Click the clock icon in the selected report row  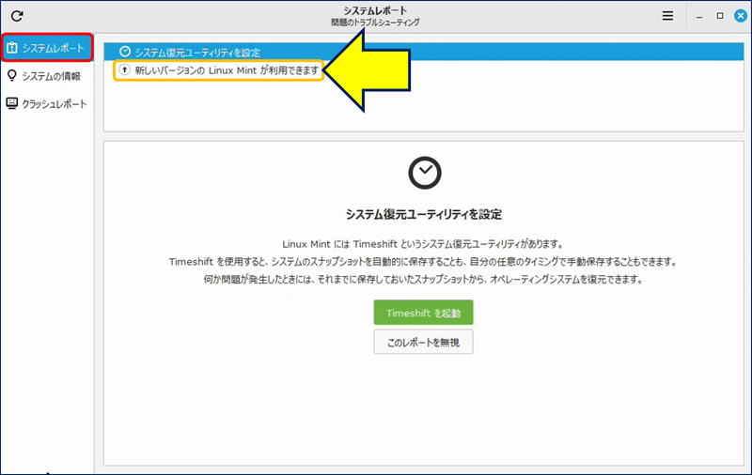[x=125, y=52]
